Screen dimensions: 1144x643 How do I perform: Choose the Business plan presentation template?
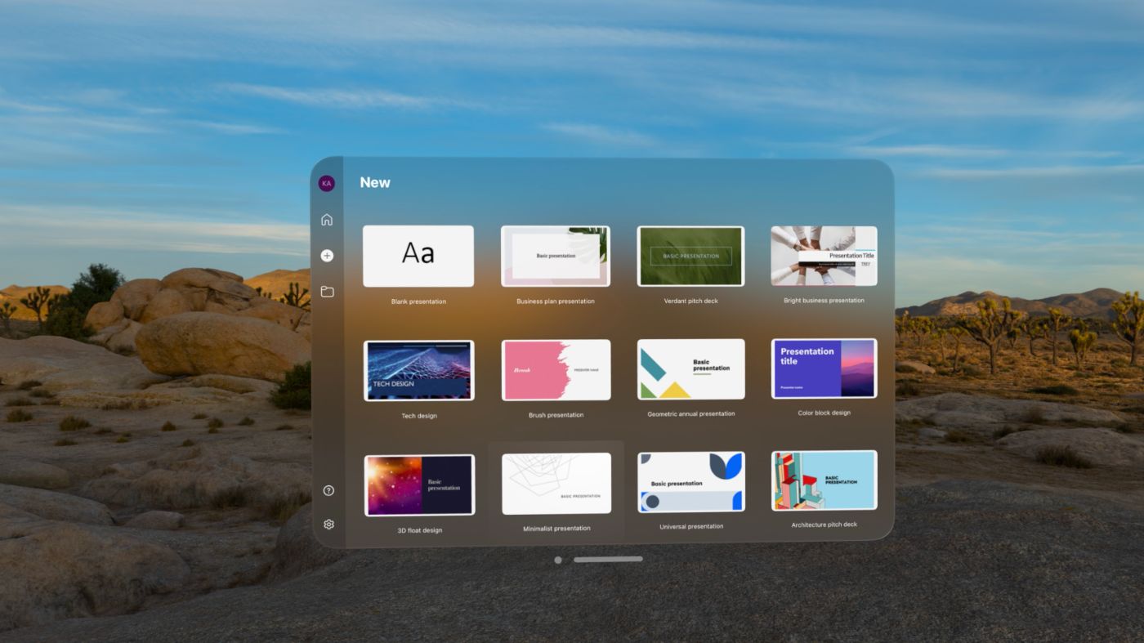(555, 255)
